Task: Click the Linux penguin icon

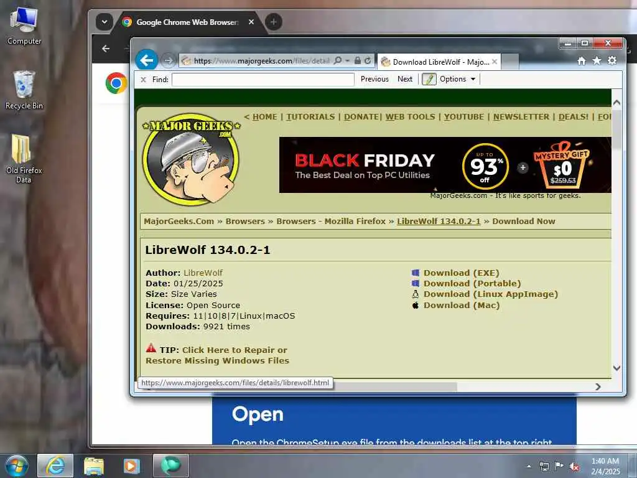Action: (x=415, y=294)
